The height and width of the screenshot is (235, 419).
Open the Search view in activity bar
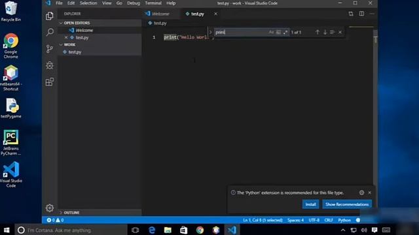coord(50,32)
